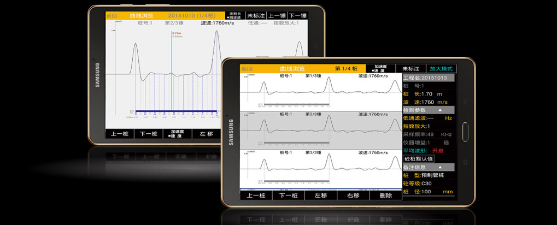The width and height of the screenshot is (557, 225).
Task: Select the 仪器增益 1 倍 row
Action: point(429,143)
